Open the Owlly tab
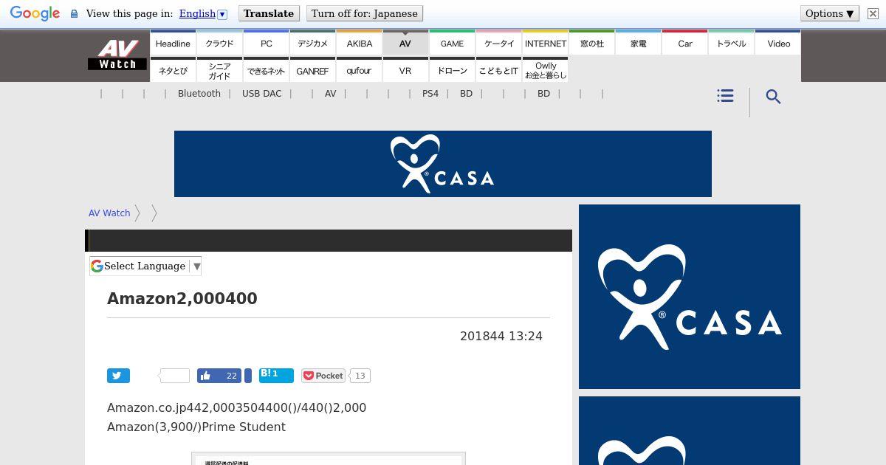886x465 pixels. pos(545,70)
